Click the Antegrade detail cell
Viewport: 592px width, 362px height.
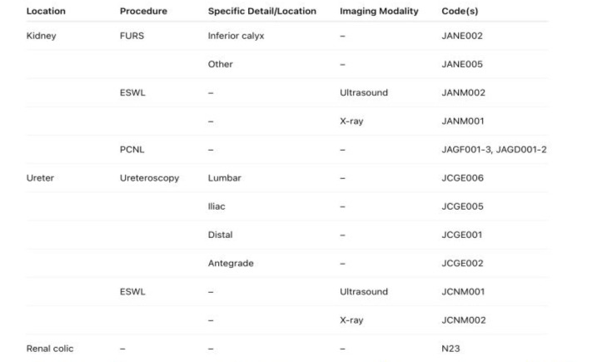[x=231, y=264]
